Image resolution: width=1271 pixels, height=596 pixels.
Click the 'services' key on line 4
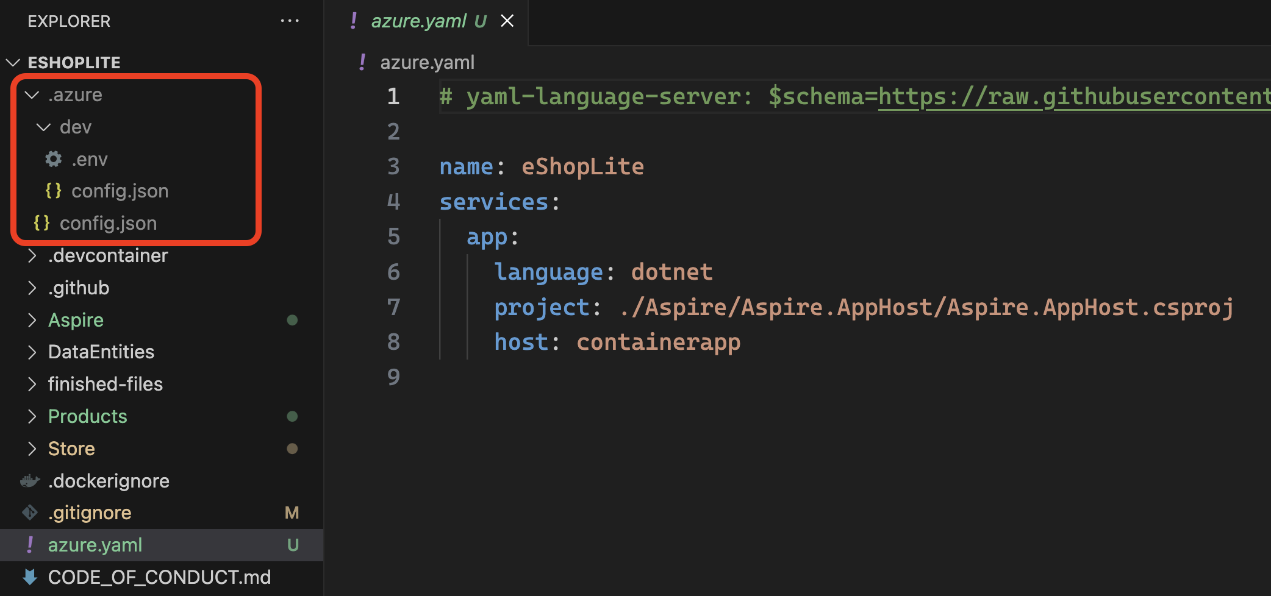tap(494, 202)
